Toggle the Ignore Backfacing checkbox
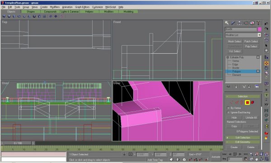Screen dimensions: 271x163 tap(228, 112)
